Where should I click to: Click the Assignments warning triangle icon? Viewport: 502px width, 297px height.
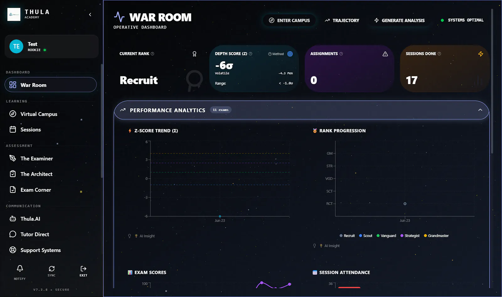pos(385,54)
